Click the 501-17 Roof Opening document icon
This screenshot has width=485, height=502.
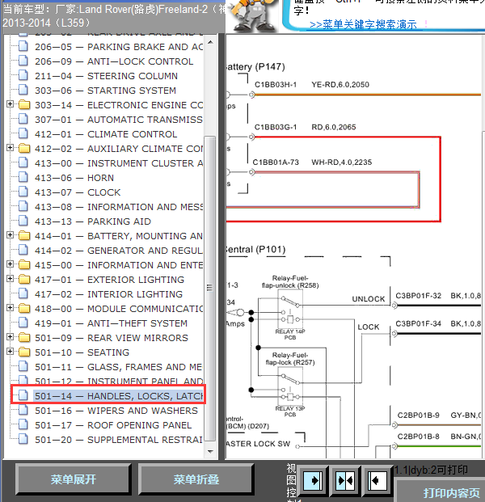click(x=23, y=425)
